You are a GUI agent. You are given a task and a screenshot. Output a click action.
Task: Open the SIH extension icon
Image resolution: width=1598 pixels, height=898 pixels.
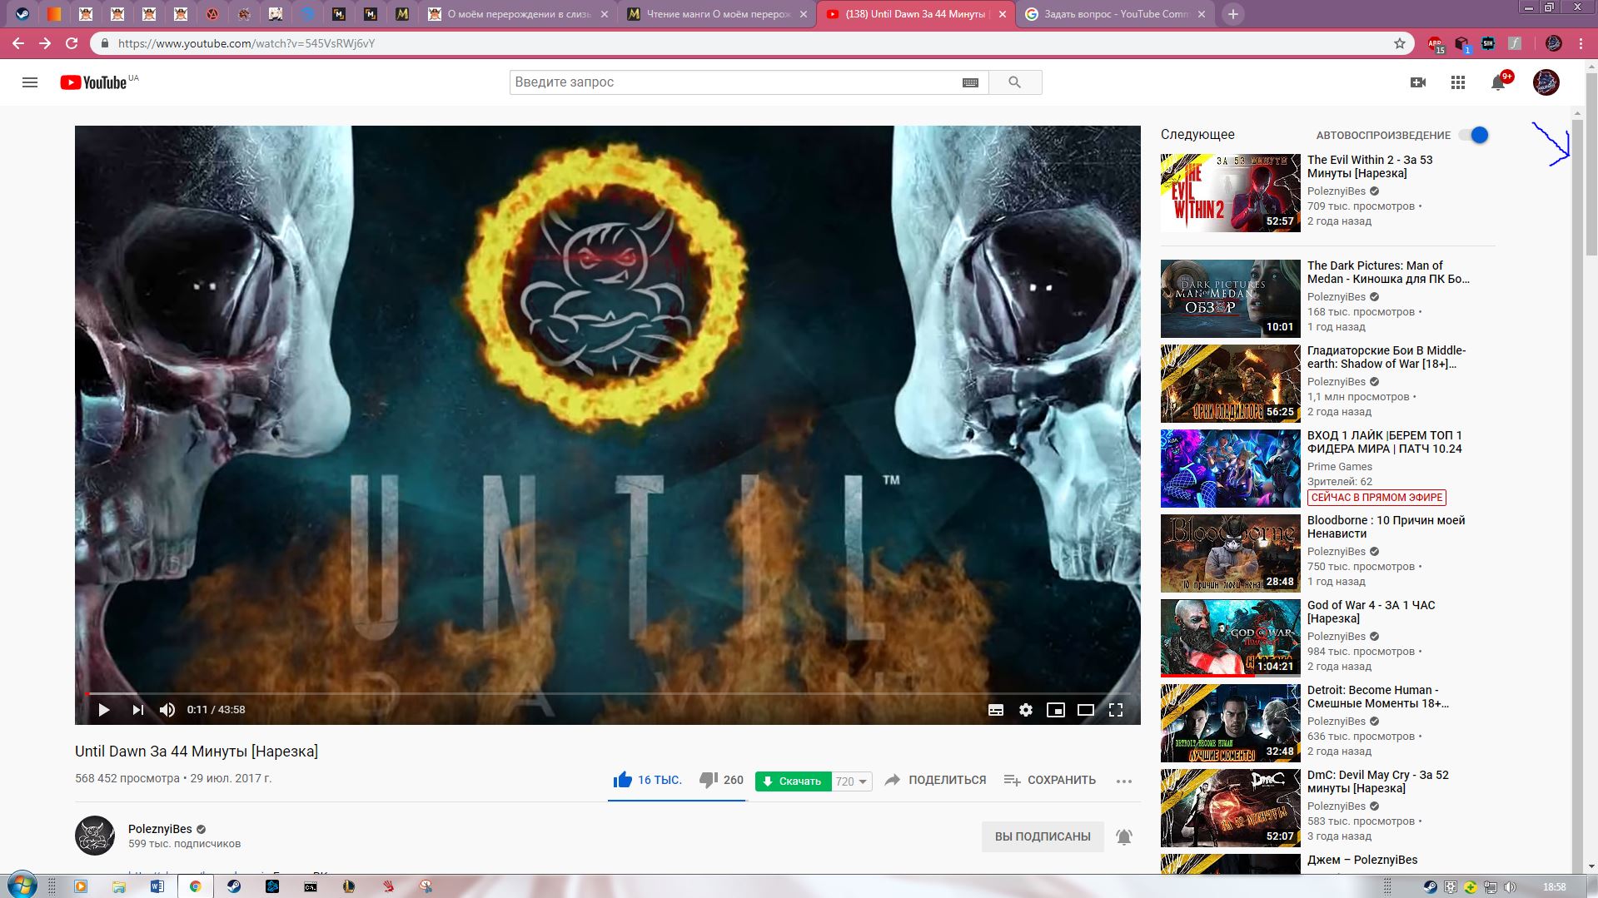click(1488, 43)
